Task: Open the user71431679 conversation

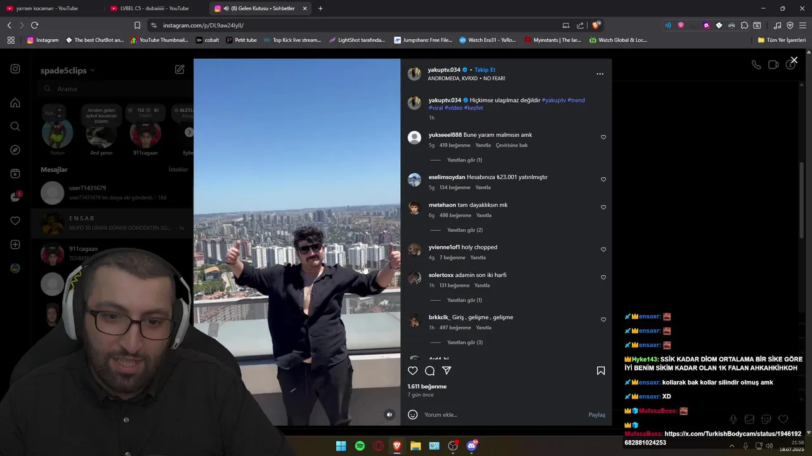Action: 111,193
